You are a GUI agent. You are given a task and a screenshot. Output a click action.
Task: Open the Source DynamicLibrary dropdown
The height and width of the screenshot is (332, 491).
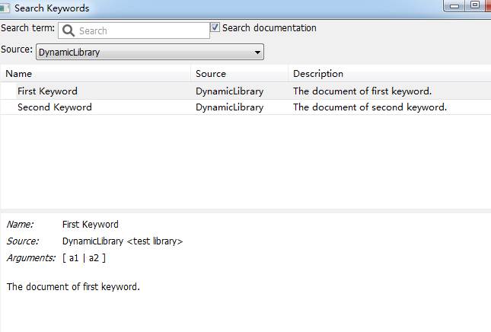click(x=150, y=52)
